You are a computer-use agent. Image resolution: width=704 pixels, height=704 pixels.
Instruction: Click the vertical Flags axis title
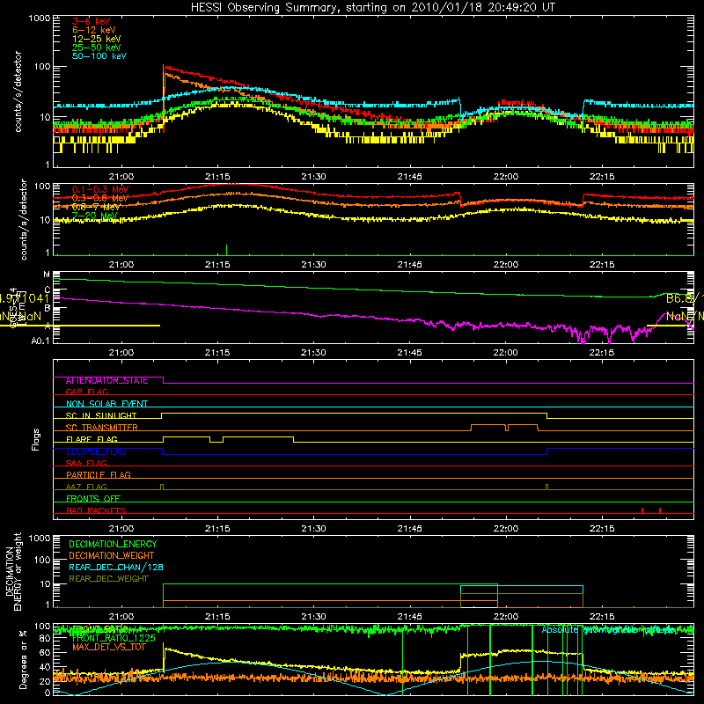coord(36,439)
